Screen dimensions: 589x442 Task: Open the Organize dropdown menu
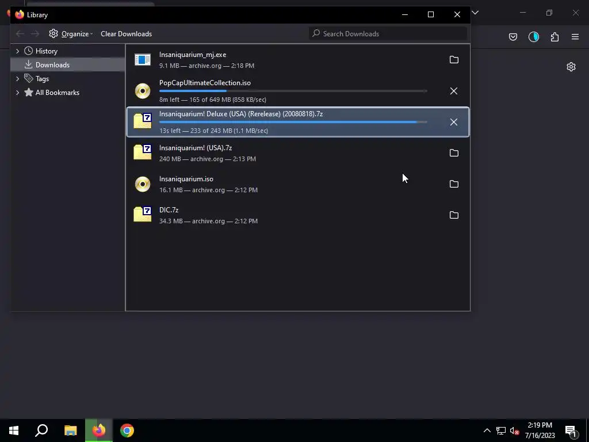(71, 34)
